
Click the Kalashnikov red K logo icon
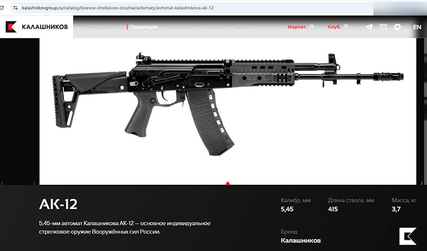click(11, 27)
